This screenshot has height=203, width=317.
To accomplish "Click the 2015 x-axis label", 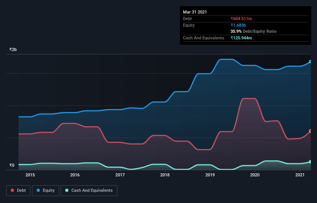I will (x=30, y=175).
